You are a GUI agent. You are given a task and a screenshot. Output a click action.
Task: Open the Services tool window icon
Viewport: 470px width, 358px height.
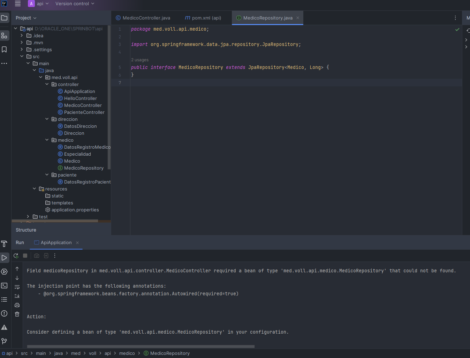coord(4,272)
